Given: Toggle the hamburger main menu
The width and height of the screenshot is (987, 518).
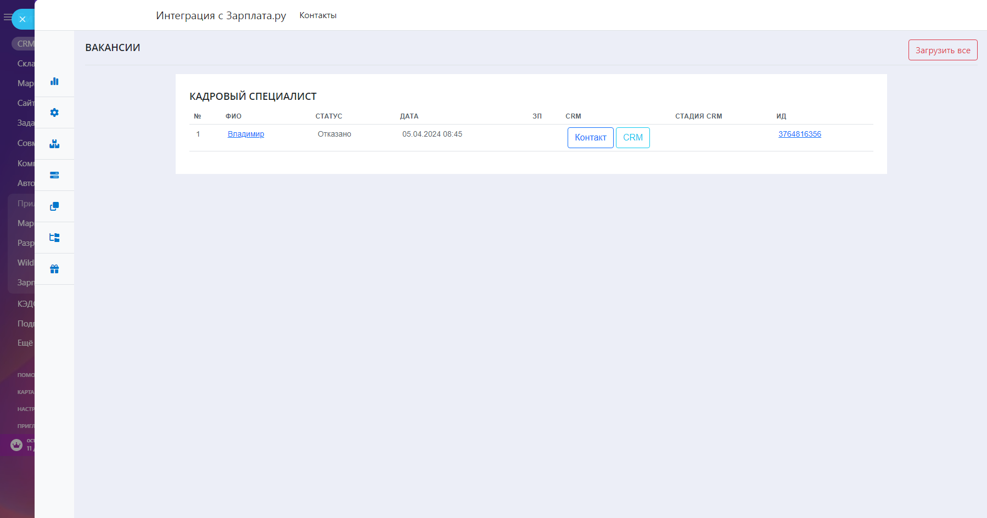Looking at the screenshot, I should pyautogui.click(x=7, y=18).
